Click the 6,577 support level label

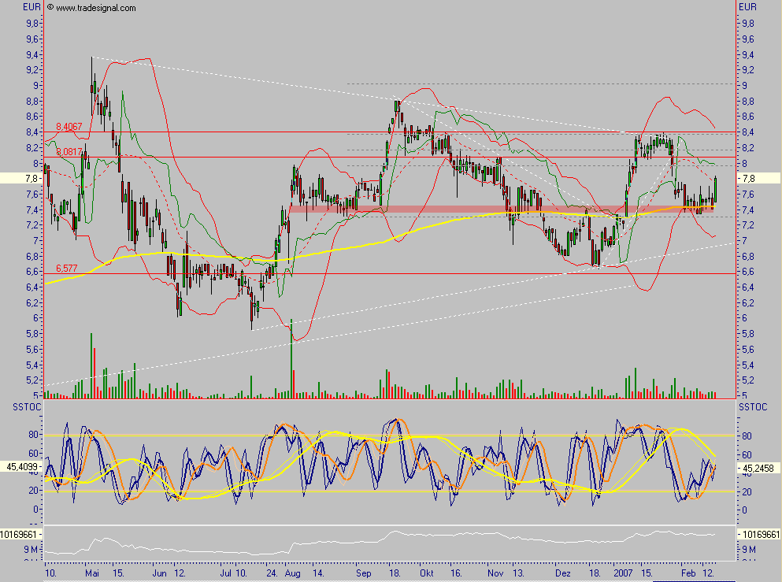pos(66,269)
